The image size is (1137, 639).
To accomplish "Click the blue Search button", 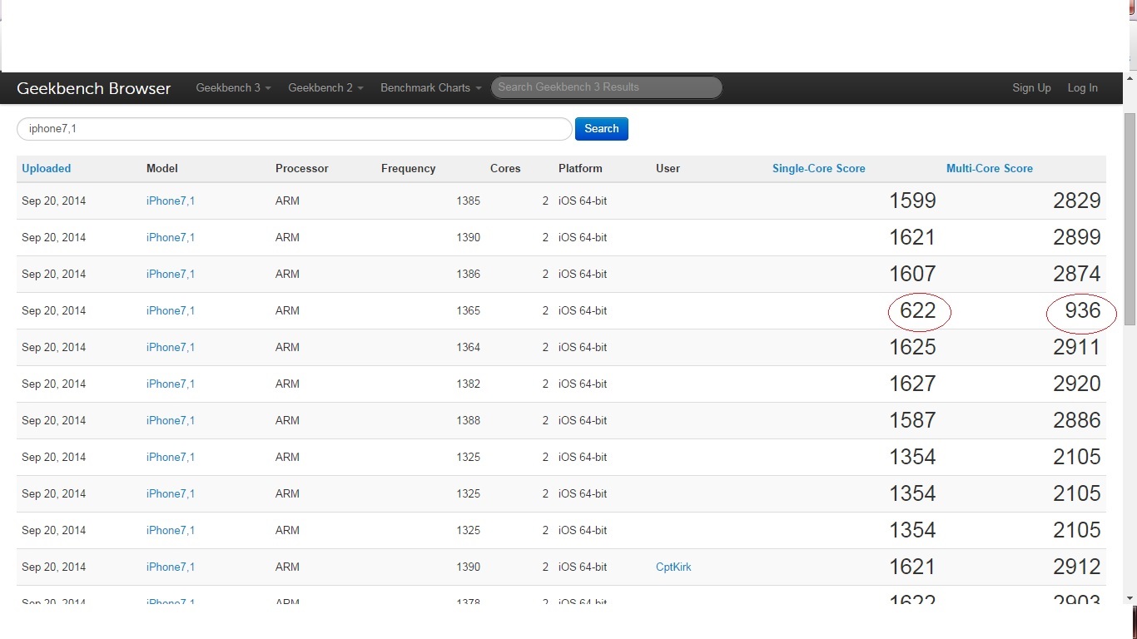I will [x=601, y=129].
